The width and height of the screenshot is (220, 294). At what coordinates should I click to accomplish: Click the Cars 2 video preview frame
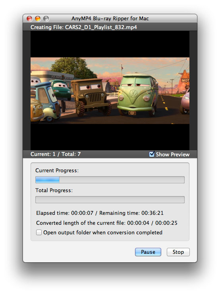point(110,91)
